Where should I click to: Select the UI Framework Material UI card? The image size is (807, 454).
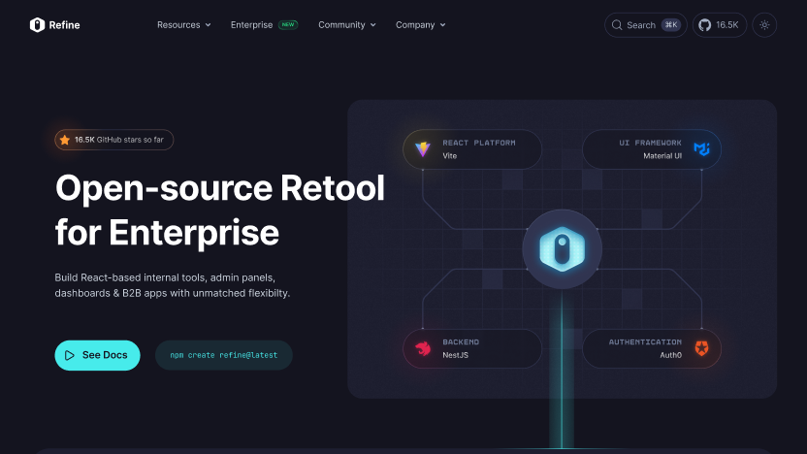(x=652, y=149)
